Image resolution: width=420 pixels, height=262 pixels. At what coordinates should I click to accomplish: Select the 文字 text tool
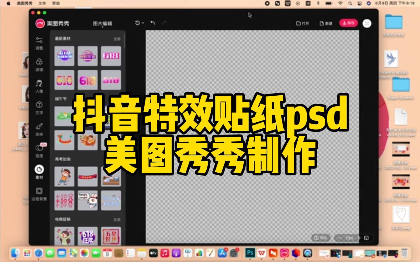[x=39, y=108]
